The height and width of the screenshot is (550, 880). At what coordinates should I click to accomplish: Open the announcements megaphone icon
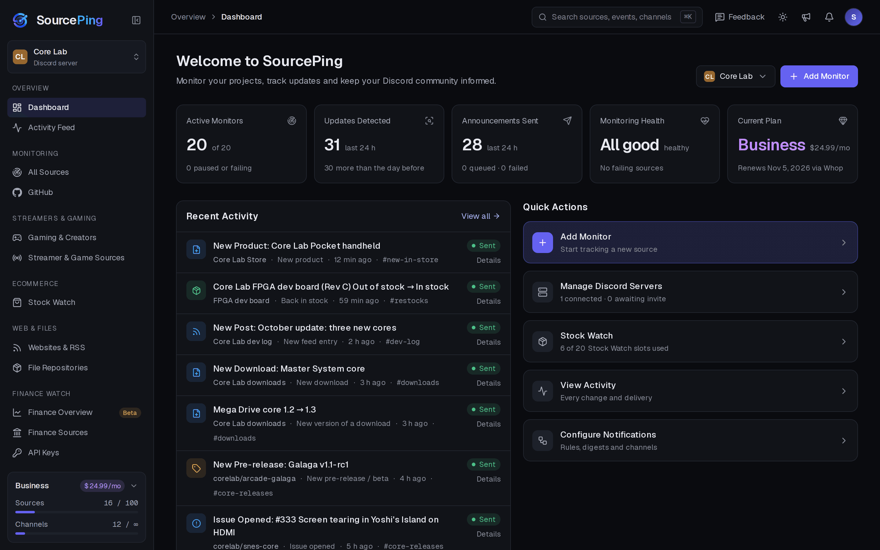[x=806, y=17]
